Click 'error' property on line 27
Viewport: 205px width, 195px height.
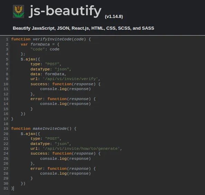(36, 168)
